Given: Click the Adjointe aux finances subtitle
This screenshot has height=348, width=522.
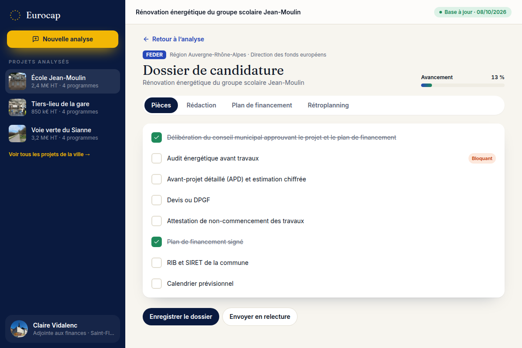Looking at the screenshot, I should [74, 333].
